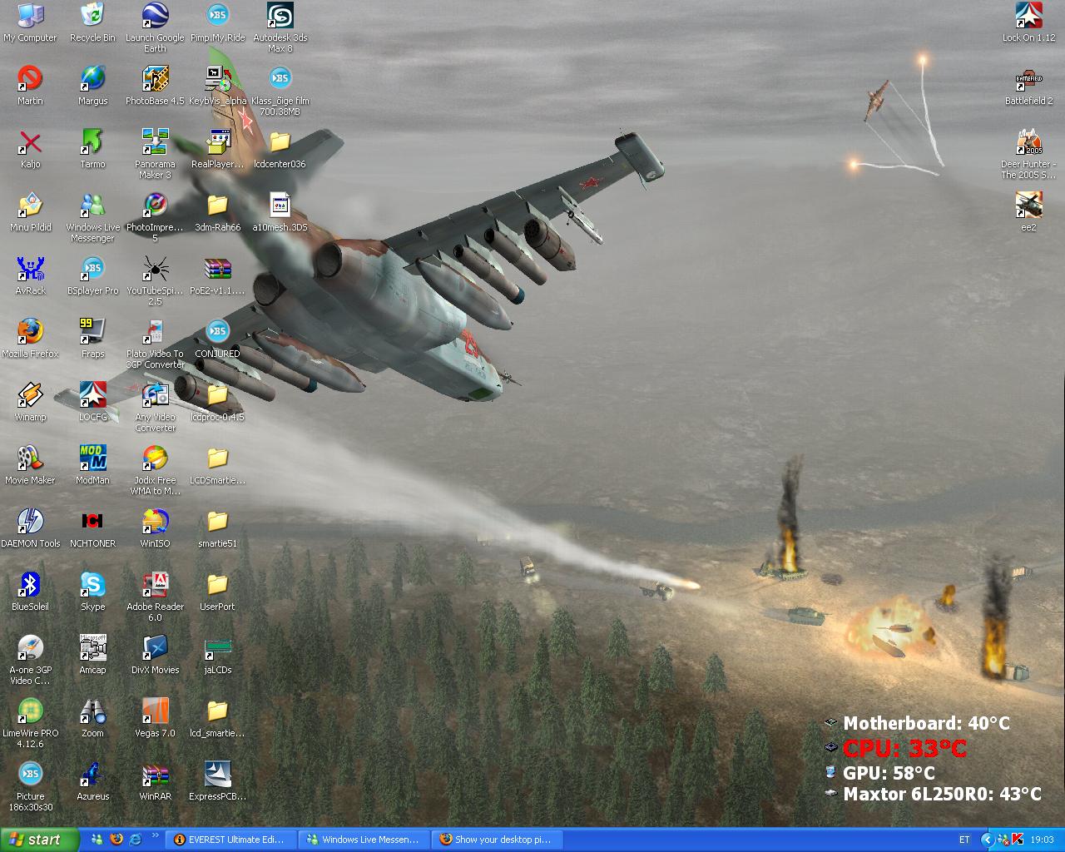Select the WinRAR shortcut icon

pos(155,781)
